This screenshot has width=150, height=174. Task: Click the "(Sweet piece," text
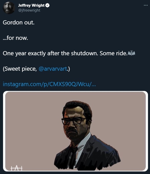(20, 69)
